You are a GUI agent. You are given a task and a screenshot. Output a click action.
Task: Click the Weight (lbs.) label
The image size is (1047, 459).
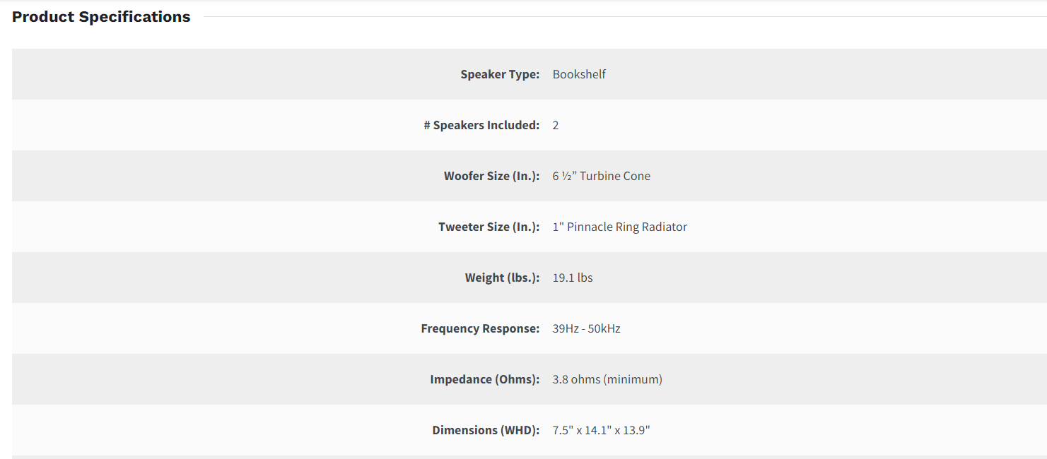(x=502, y=278)
